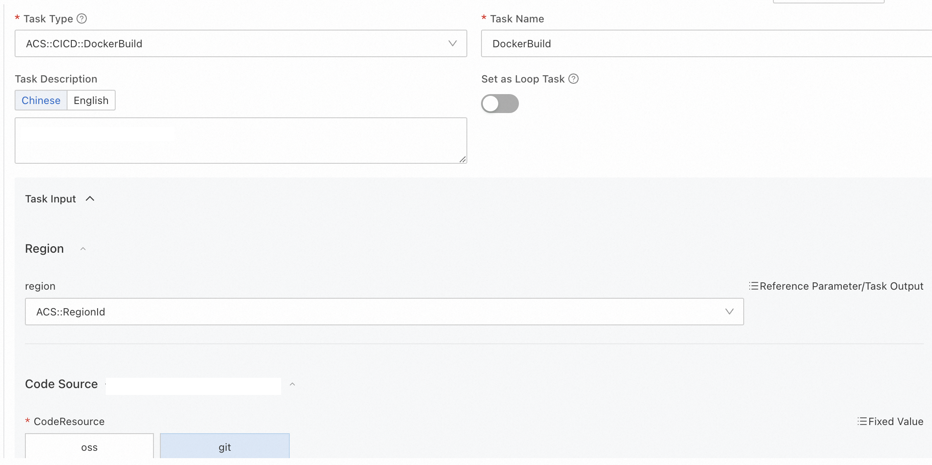Click the list icon beside Reference Parameter/Task Output
This screenshot has width=932, height=465.
click(x=754, y=286)
